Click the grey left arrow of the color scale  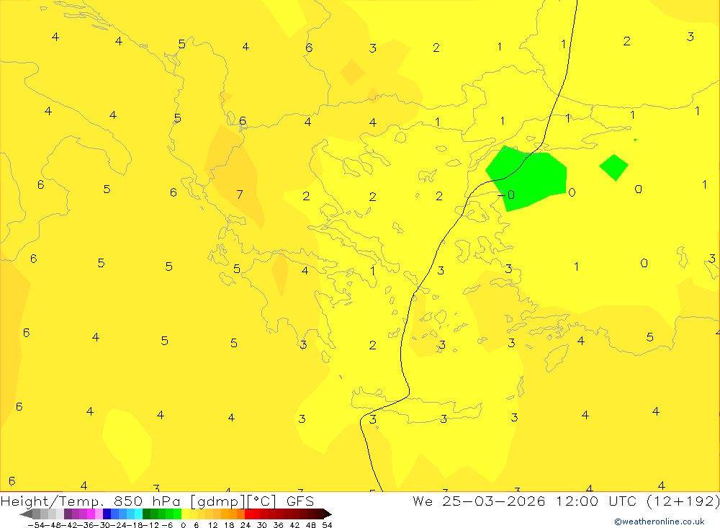point(26,514)
